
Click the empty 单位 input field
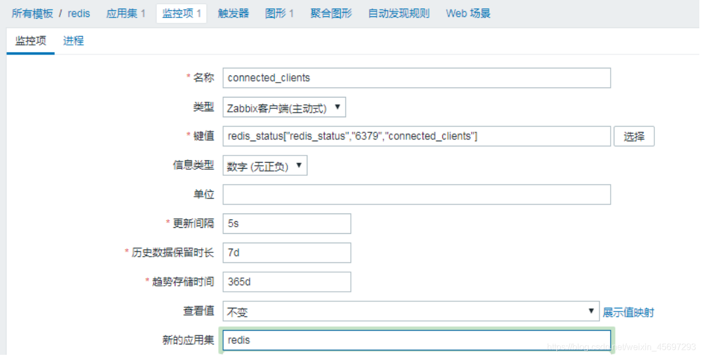click(x=417, y=195)
